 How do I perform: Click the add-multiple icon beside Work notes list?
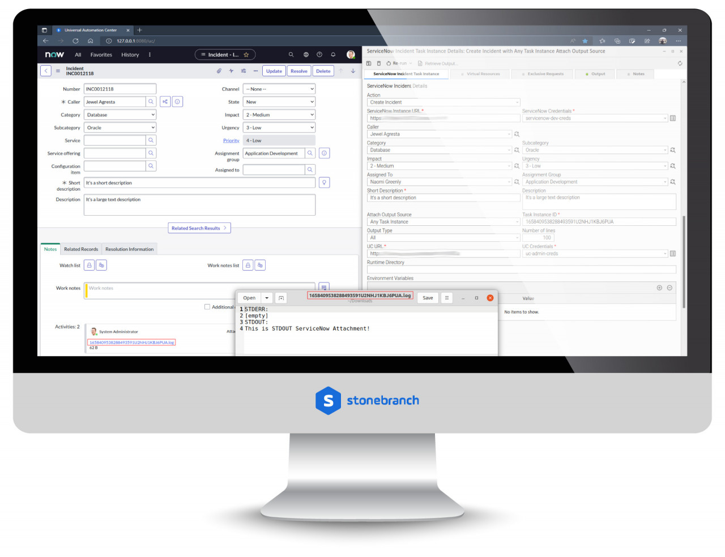click(x=260, y=265)
